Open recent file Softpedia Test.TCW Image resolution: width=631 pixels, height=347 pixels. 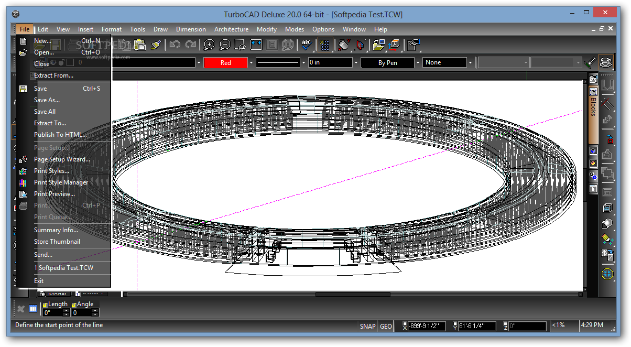click(x=65, y=267)
